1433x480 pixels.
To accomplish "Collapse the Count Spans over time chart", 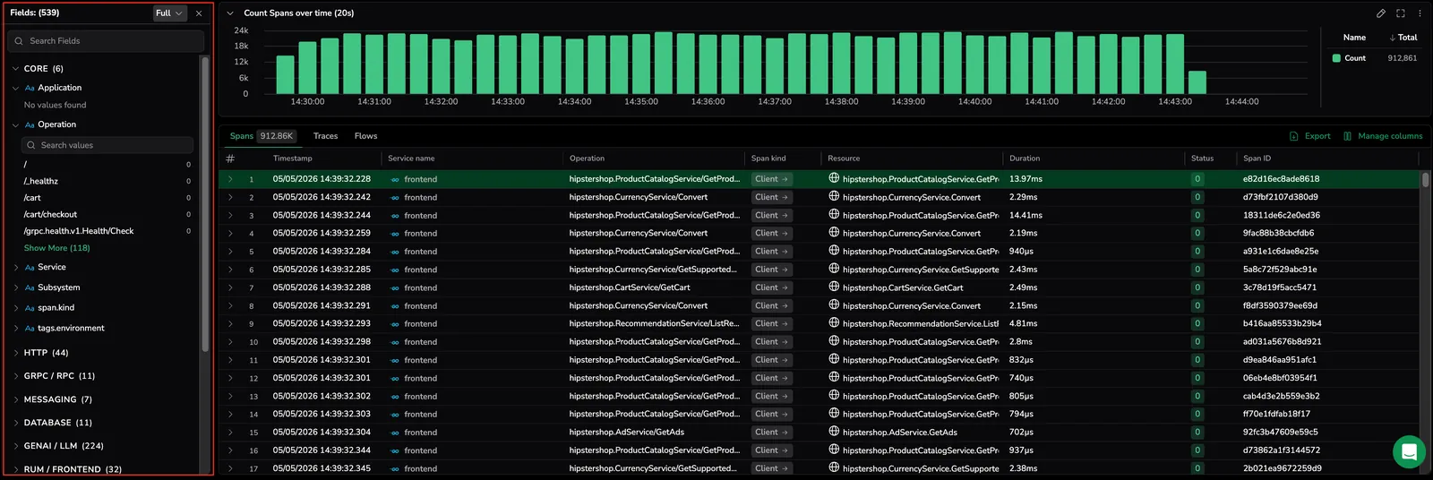I will (x=230, y=13).
